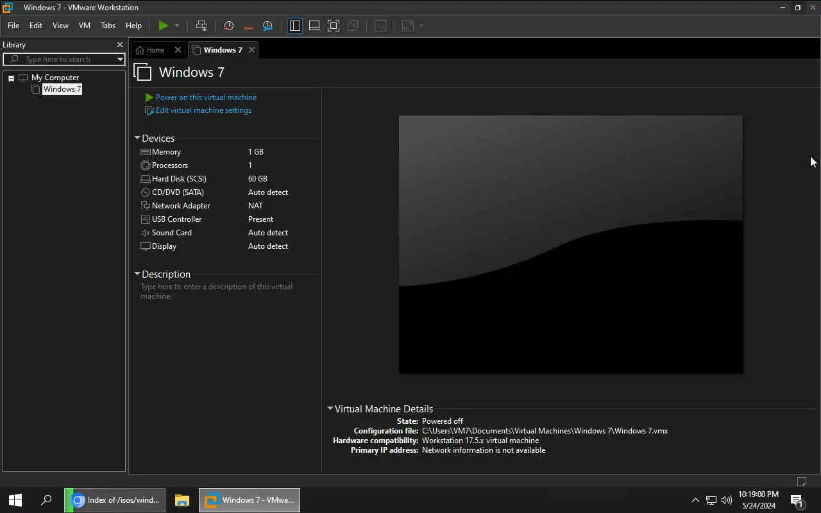Open File Explorer from the taskbar
This screenshot has height=513, width=821.
tap(182, 500)
